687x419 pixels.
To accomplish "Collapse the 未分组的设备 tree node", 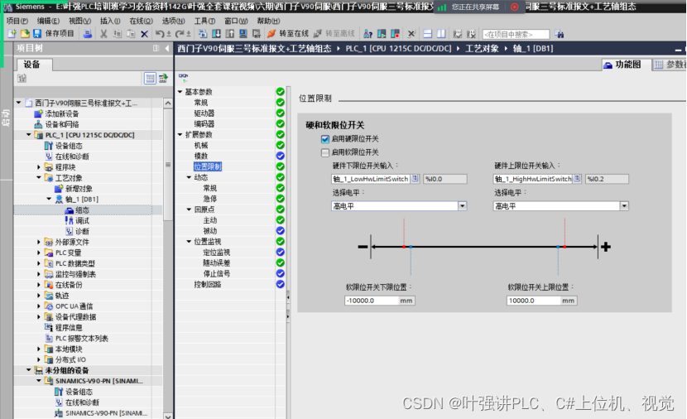I will click(28, 370).
